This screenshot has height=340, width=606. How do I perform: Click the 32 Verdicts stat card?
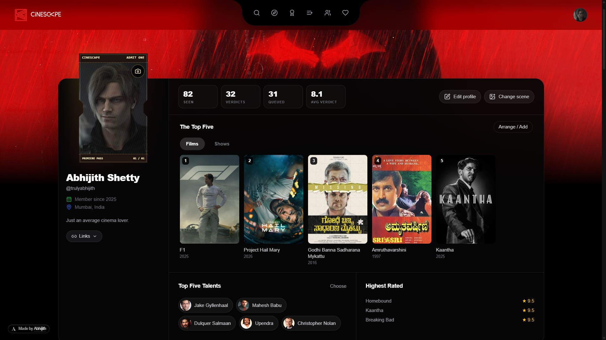[241, 97]
